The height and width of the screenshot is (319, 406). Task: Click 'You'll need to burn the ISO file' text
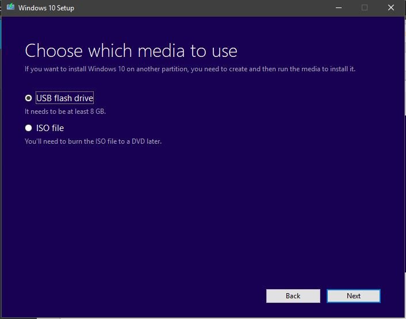click(x=93, y=141)
